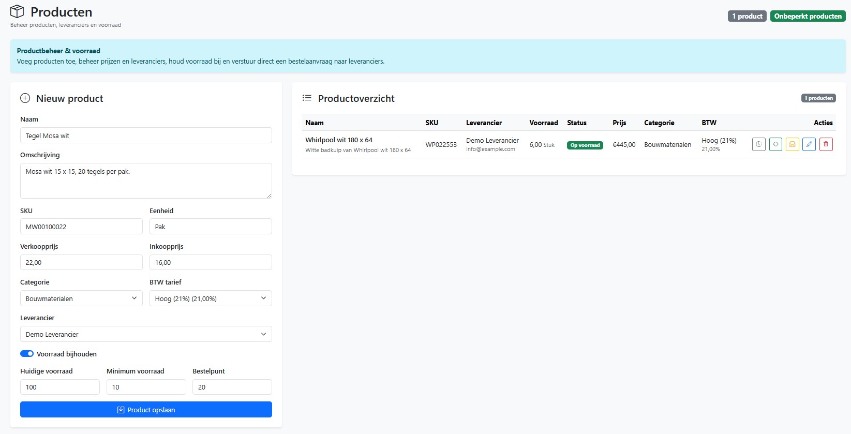The width and height of the screenshot is (851, 434).
Task: Click the list icon beside Productoverzicht
Action: [307, 98]
